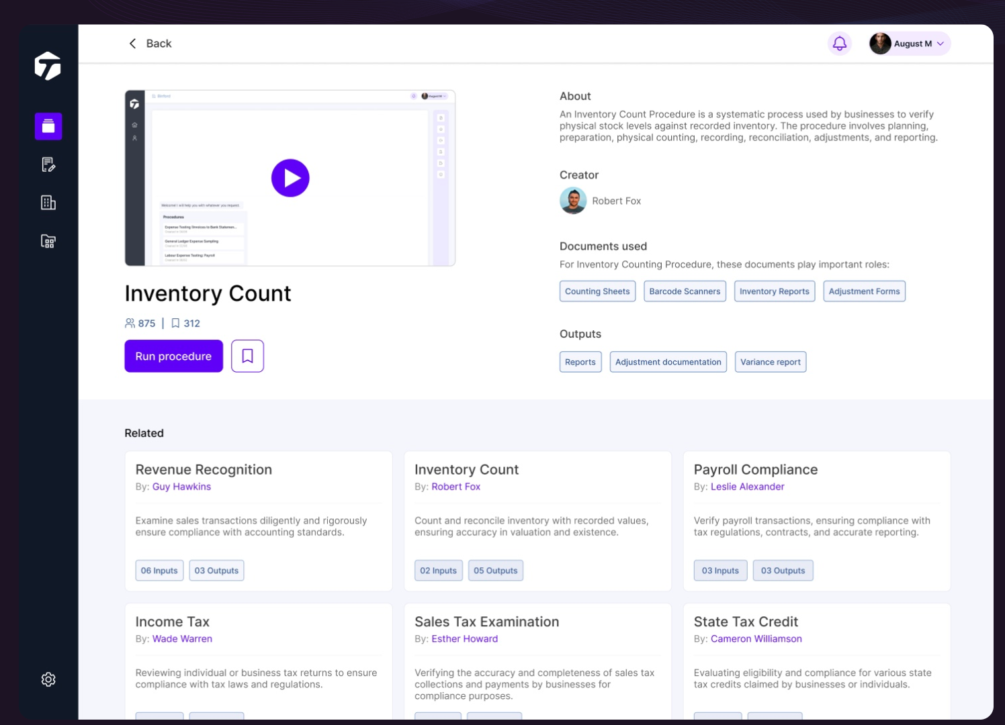
Task: Open Guy Hawkins' profile link
Action: pyautogui.click(x=181, y=486)
